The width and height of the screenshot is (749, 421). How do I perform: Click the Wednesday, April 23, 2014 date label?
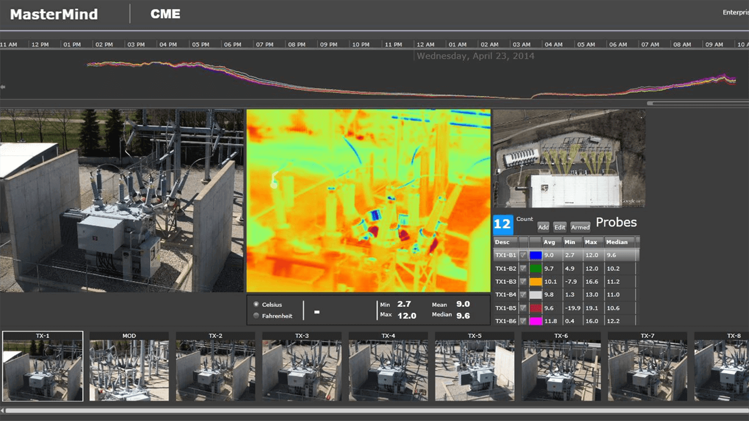click(475, 56)
